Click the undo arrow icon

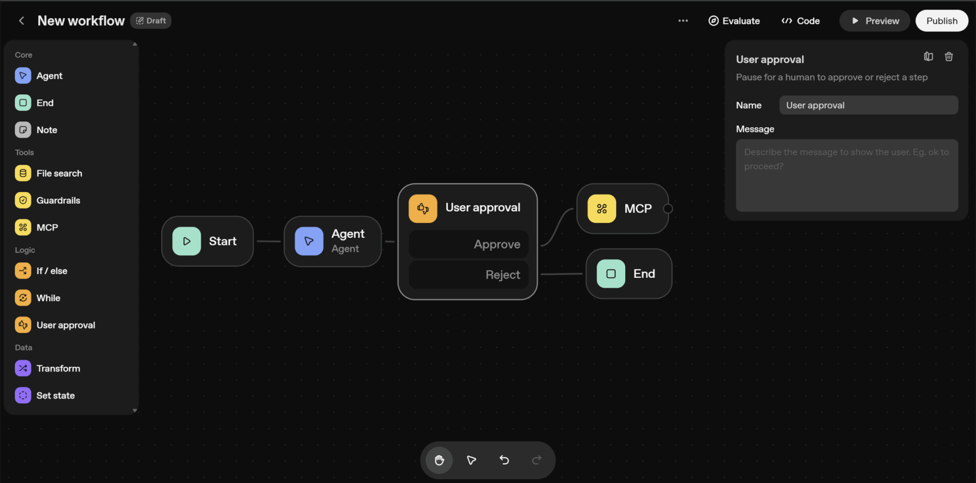504,460
